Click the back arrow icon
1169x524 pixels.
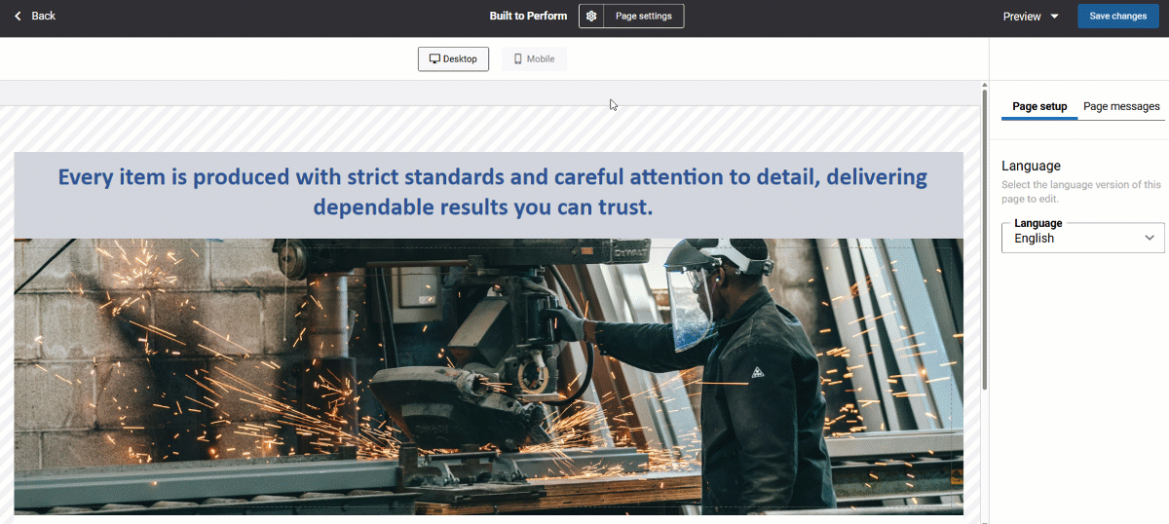[18, 16]
